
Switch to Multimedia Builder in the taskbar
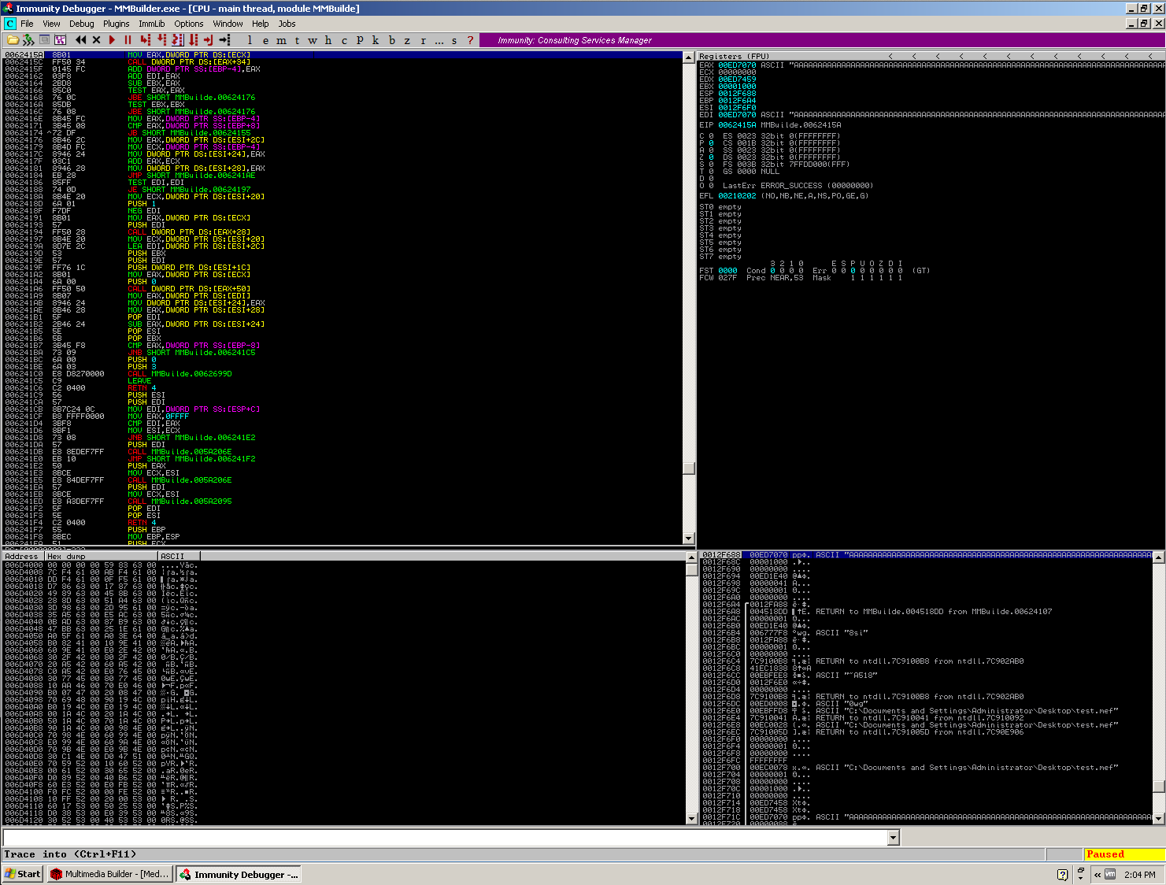[109, 874]
